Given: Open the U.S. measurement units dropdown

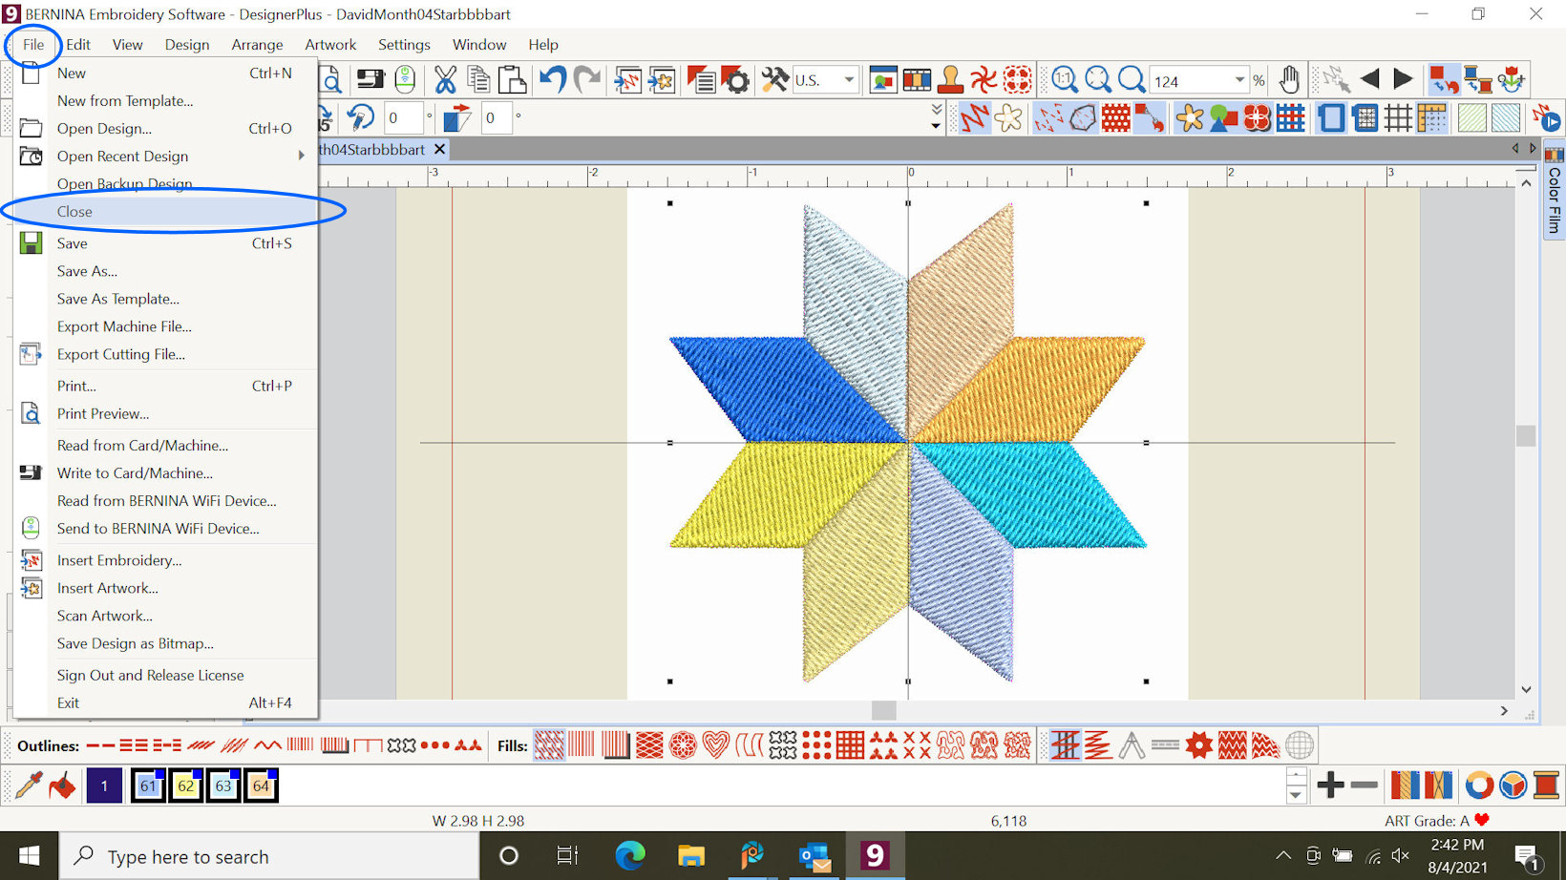Looking at the screenshot, I should point(849,80).
